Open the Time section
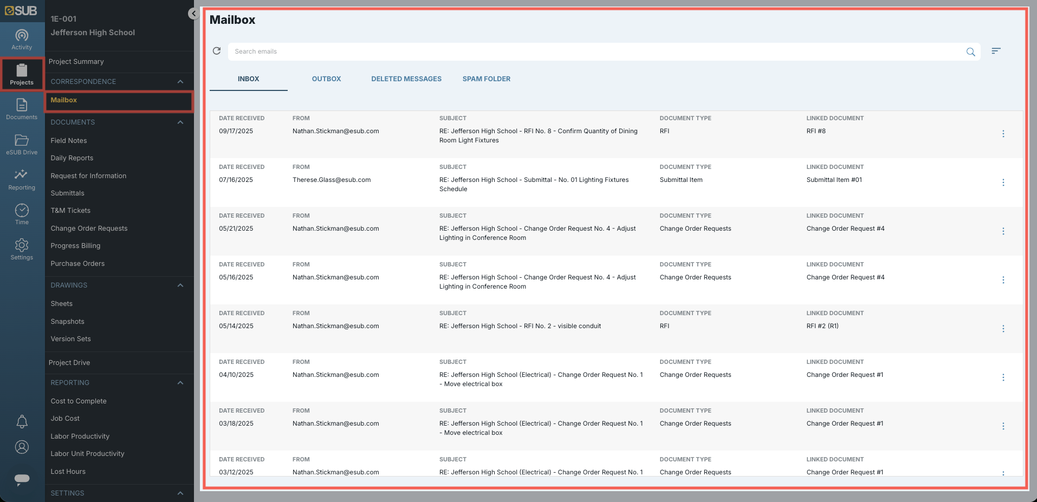1037x502 pixels. click(x=22, y=214)
